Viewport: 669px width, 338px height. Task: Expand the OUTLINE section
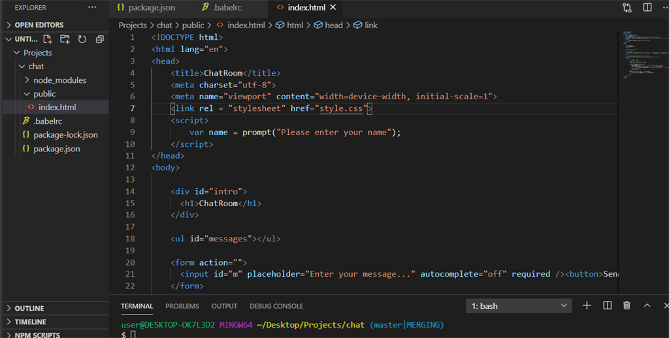[x=29, y=308]
